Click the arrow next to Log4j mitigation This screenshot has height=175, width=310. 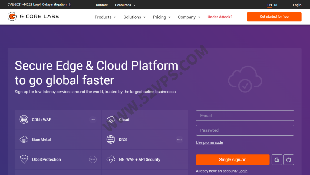coord(70,5)
